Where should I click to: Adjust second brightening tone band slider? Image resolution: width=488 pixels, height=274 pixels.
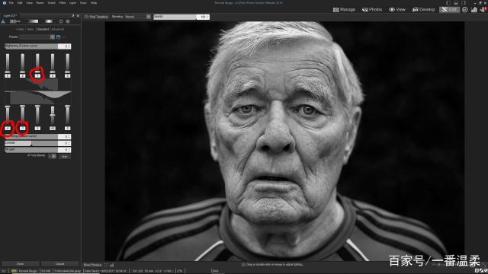pos(22,64)
